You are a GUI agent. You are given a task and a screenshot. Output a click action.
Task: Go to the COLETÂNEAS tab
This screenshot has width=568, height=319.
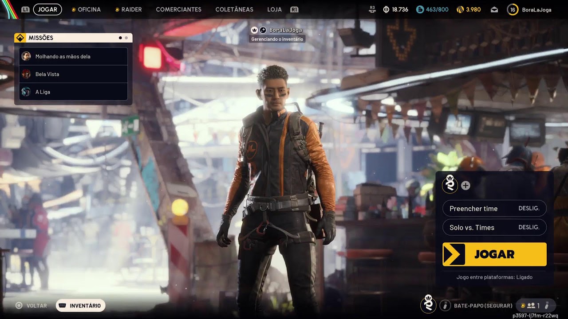tap(234, 9)
